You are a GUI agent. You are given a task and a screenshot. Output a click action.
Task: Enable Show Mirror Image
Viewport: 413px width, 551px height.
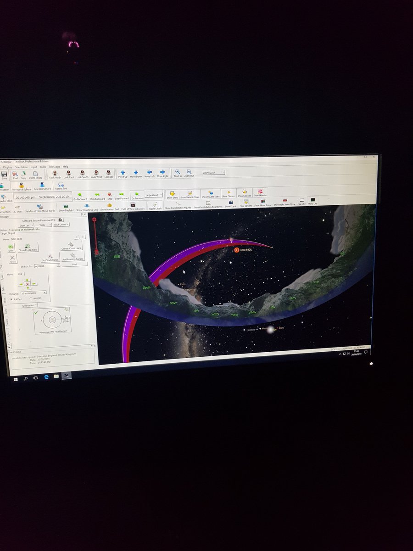coord(263,203)
